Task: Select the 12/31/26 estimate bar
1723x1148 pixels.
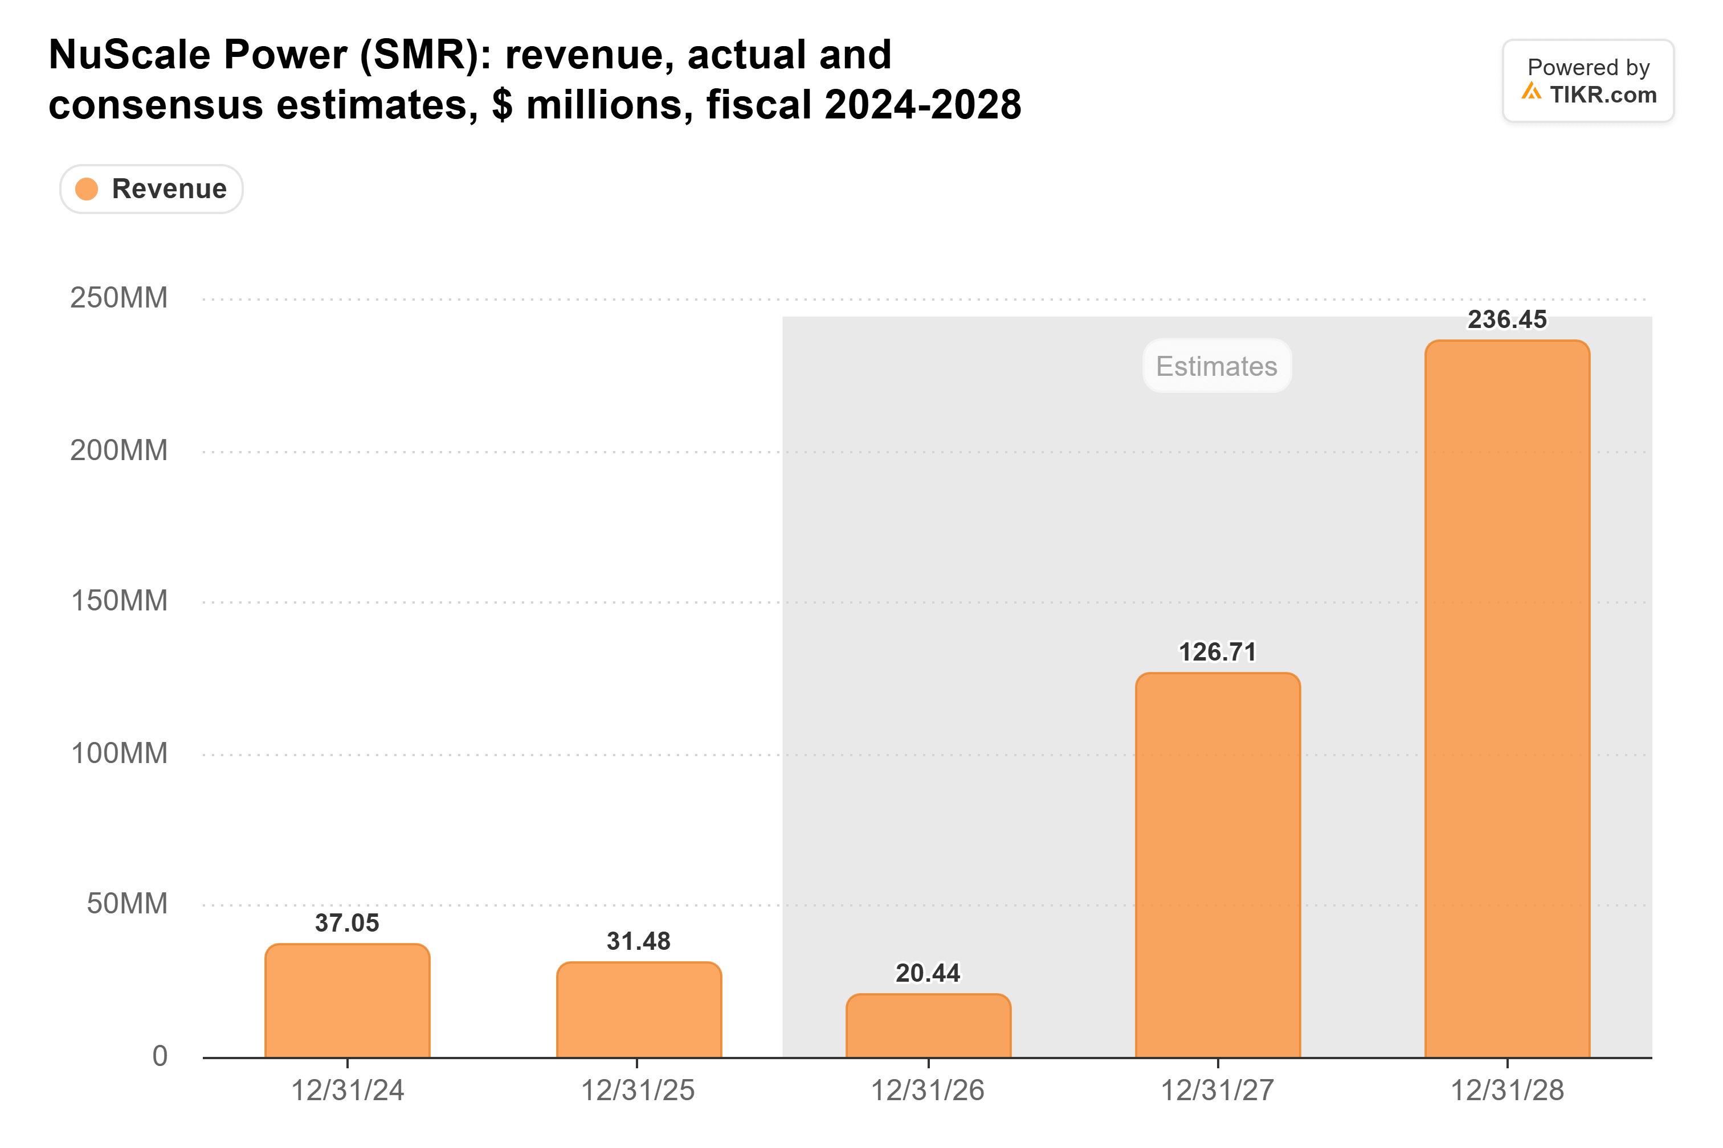Action: click(928, 1026)
